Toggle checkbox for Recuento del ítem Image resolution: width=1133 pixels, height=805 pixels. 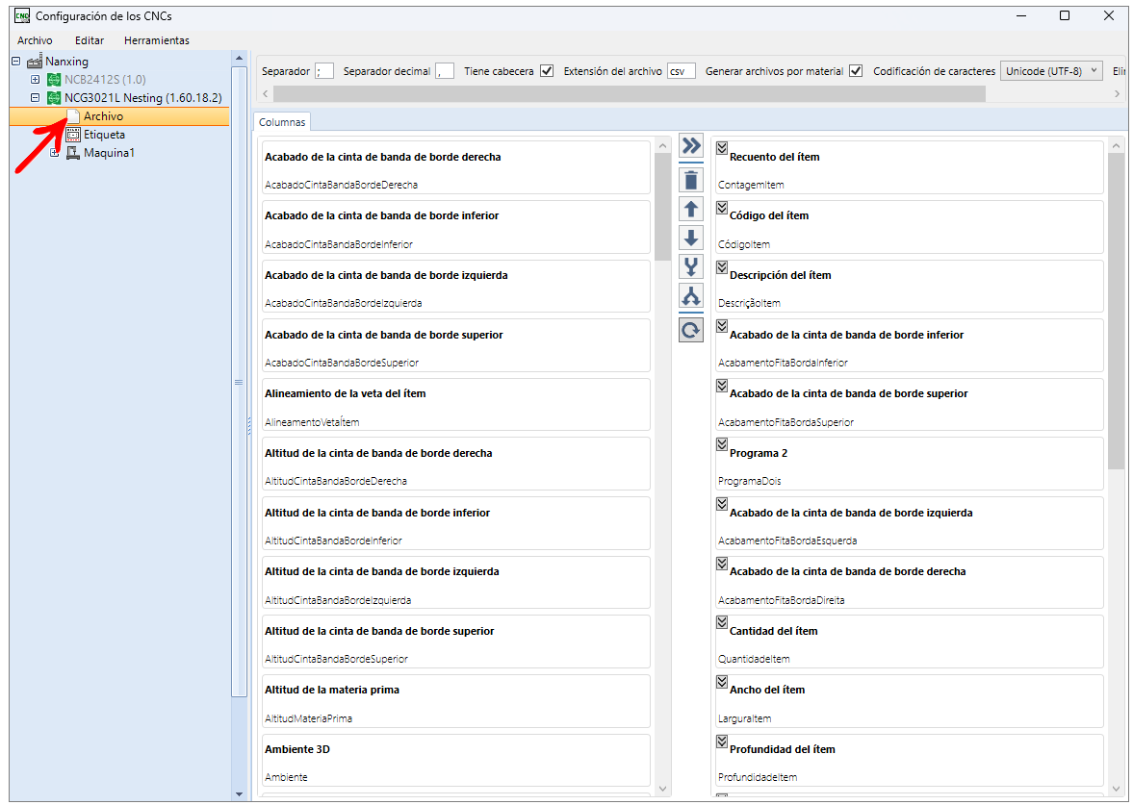(x=722, y=148)
